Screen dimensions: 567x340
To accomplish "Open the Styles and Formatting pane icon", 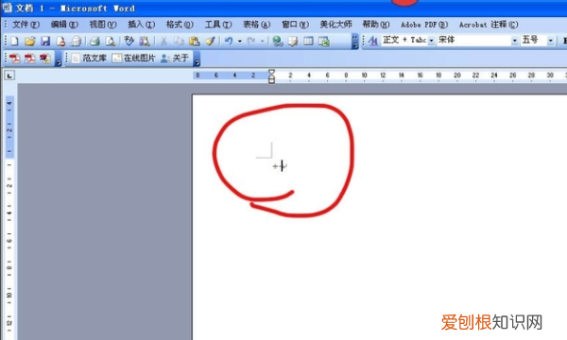I will [x=372, y=41].
